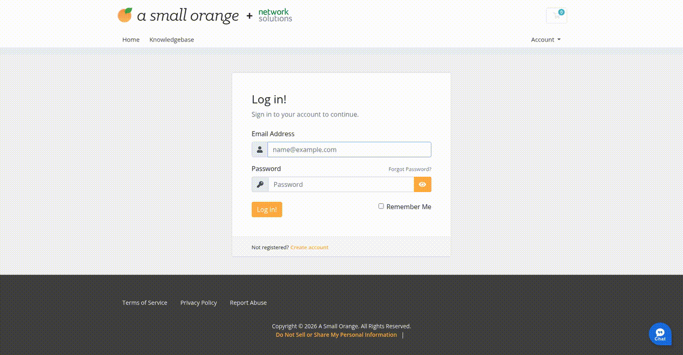
Task: Click the Network Solutions logo
Action: coord(275,15)
